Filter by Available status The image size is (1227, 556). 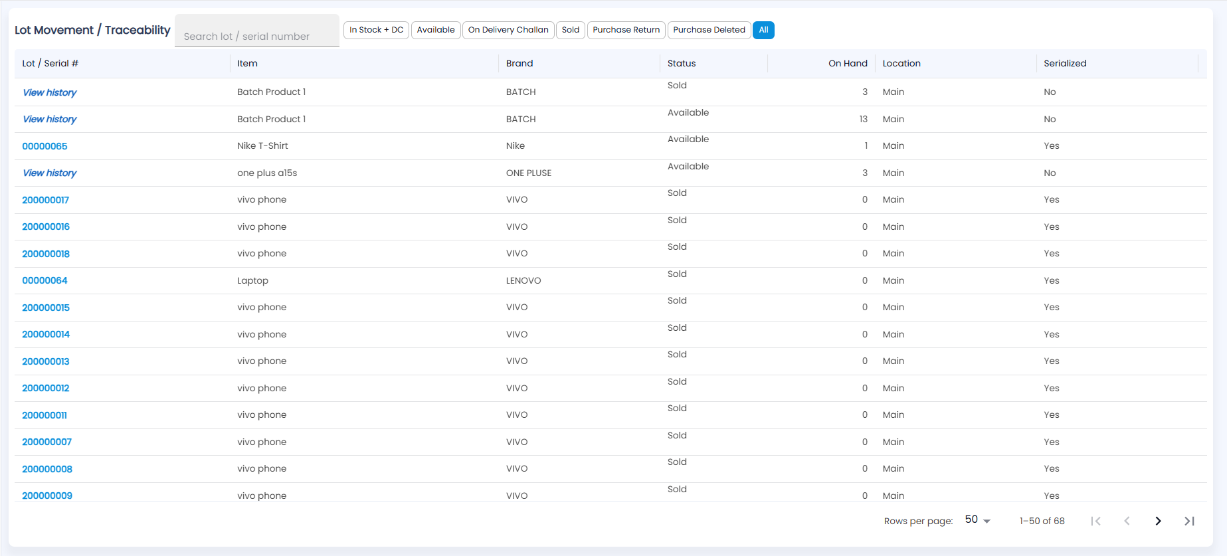point(436,30)
